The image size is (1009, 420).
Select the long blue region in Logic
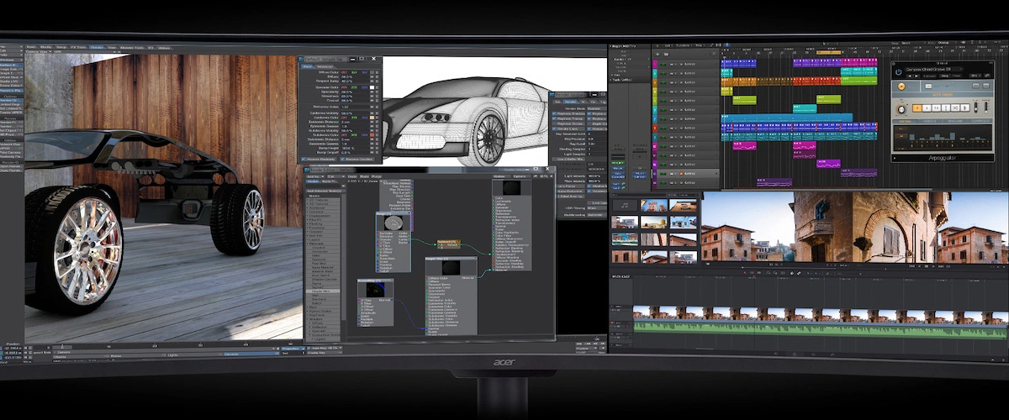786,118
